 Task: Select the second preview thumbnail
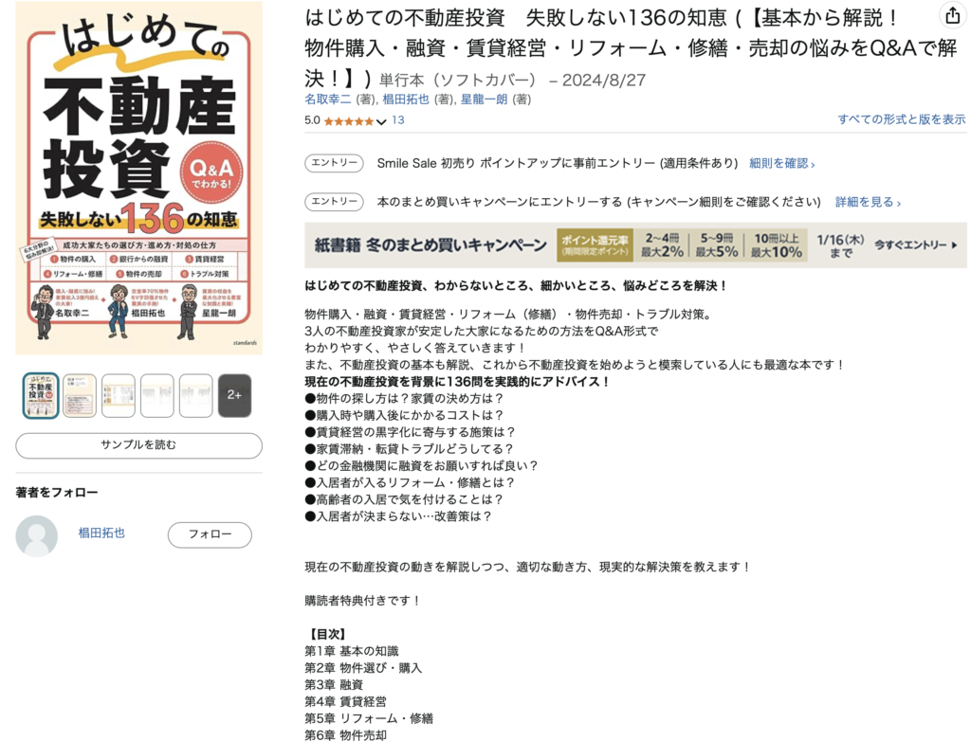click(80, 395)
